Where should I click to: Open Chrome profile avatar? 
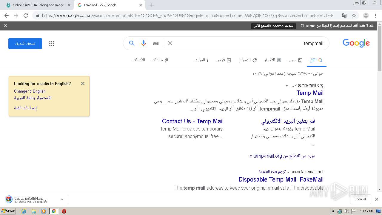pos(366,16)
